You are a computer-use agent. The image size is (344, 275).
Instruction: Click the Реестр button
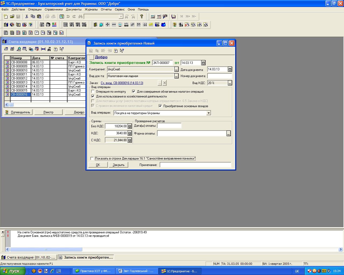48,112
